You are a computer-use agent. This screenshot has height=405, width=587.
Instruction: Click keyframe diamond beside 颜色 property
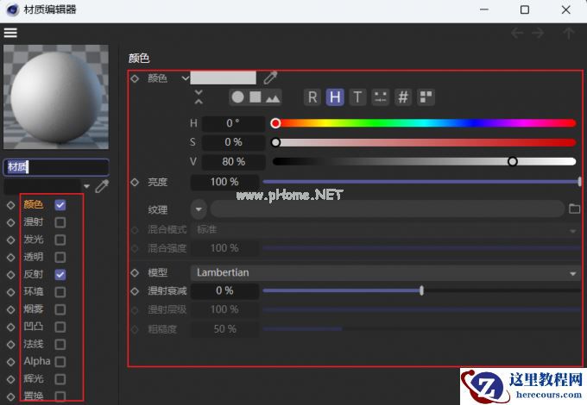[135, 78]
